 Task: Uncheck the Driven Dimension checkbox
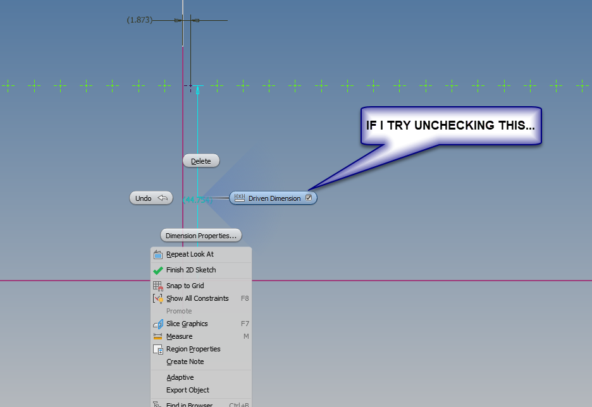pos(309,198)
